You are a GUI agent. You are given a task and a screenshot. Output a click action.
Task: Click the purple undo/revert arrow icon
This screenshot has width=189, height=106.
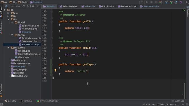point(180,2)
